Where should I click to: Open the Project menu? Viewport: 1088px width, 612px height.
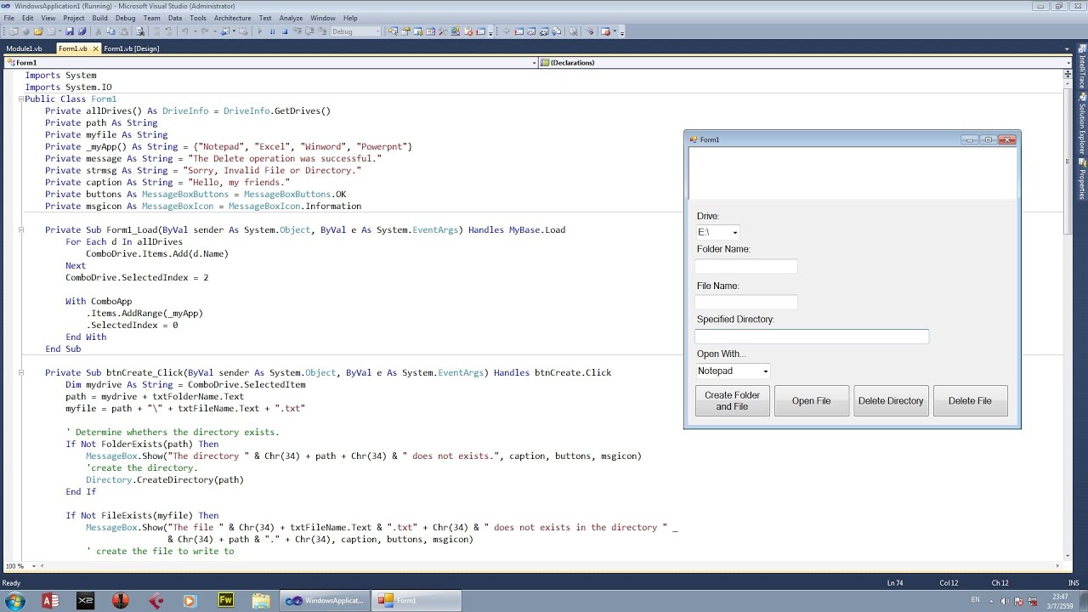[x=74, y=18]
